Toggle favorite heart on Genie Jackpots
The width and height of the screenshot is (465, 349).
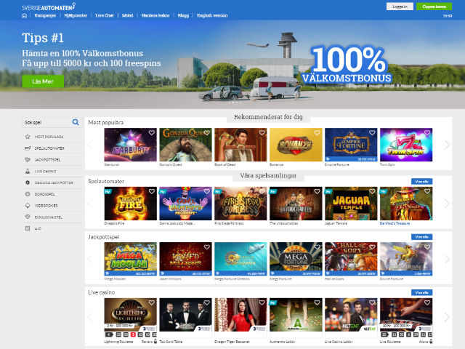coord(206,191)
